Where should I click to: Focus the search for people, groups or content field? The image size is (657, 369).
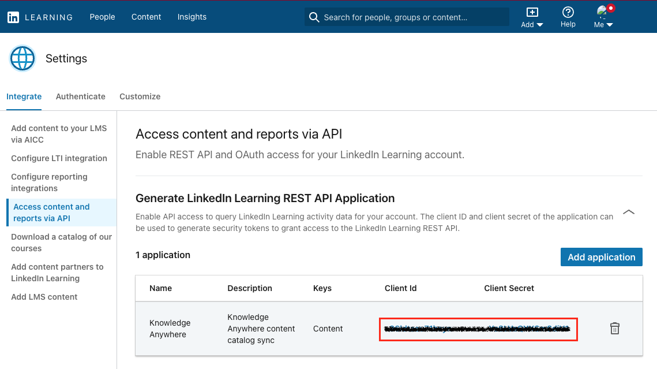tap(407, 17)
